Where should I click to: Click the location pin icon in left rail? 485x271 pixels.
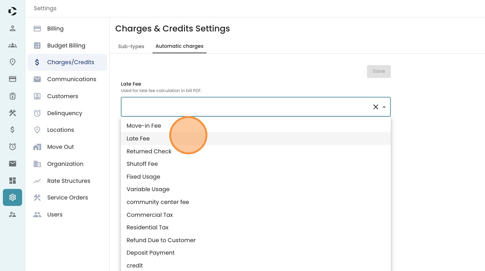13,62
